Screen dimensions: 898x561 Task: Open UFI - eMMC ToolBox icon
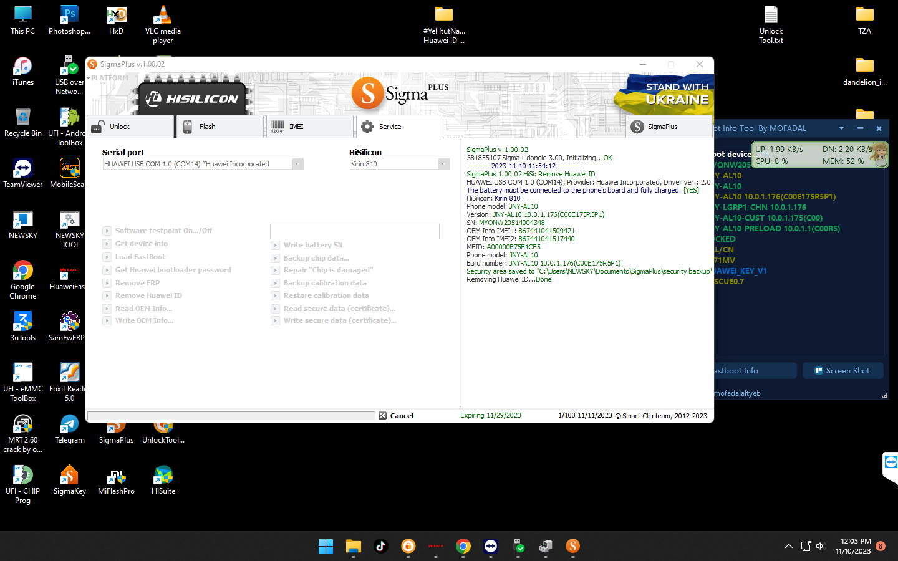23,383
